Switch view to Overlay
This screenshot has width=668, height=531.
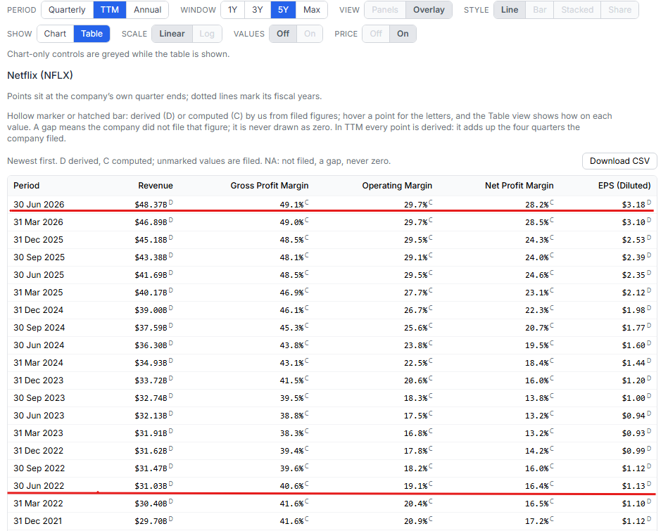pyautogui.click(x=429, y=10)
